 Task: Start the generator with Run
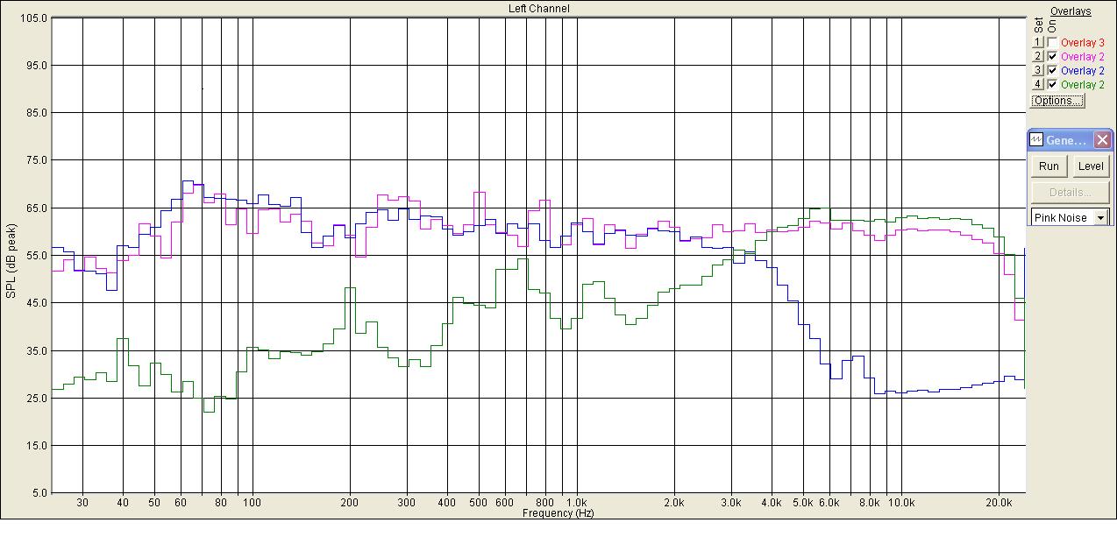(x=1049, y=166)
